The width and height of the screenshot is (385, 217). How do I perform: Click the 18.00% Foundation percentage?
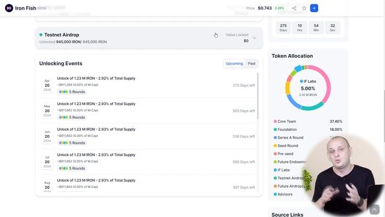[336, 130]
